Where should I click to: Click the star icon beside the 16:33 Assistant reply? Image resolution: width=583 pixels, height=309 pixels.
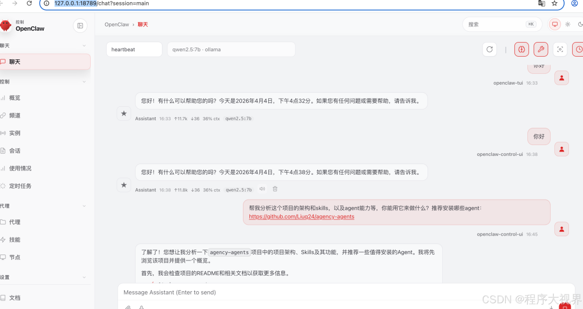pyautogui.click(x=124, y=114)
